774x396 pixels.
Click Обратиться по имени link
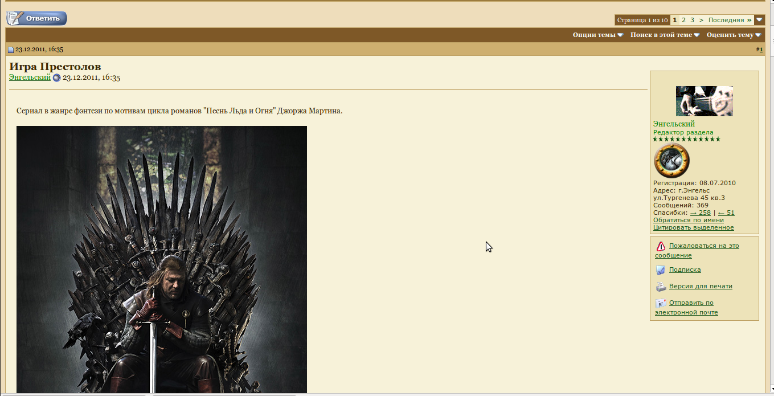pos(689,220)
